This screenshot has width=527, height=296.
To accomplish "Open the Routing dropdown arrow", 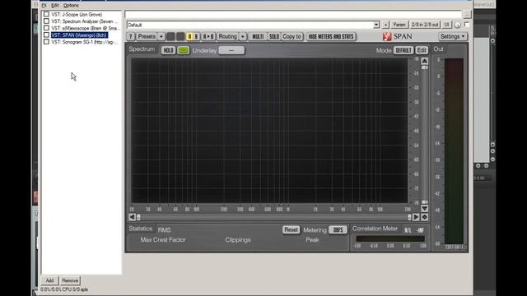I will click(x=242, y=36).
